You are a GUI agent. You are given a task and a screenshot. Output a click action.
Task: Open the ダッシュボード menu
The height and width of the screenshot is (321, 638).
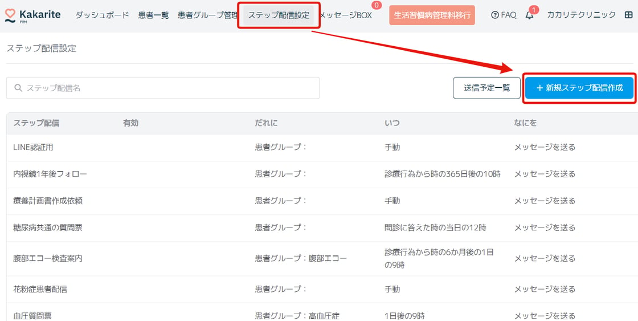(x=102, y=15)
